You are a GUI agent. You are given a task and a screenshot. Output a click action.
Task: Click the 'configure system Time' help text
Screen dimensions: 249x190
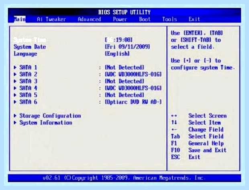(203, 68)
